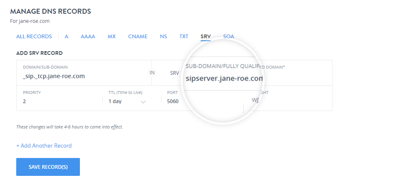The height and width of the screenshot is (190, 412).
Task: Click '+ Add Another Record' link
Action: (44, 146)
